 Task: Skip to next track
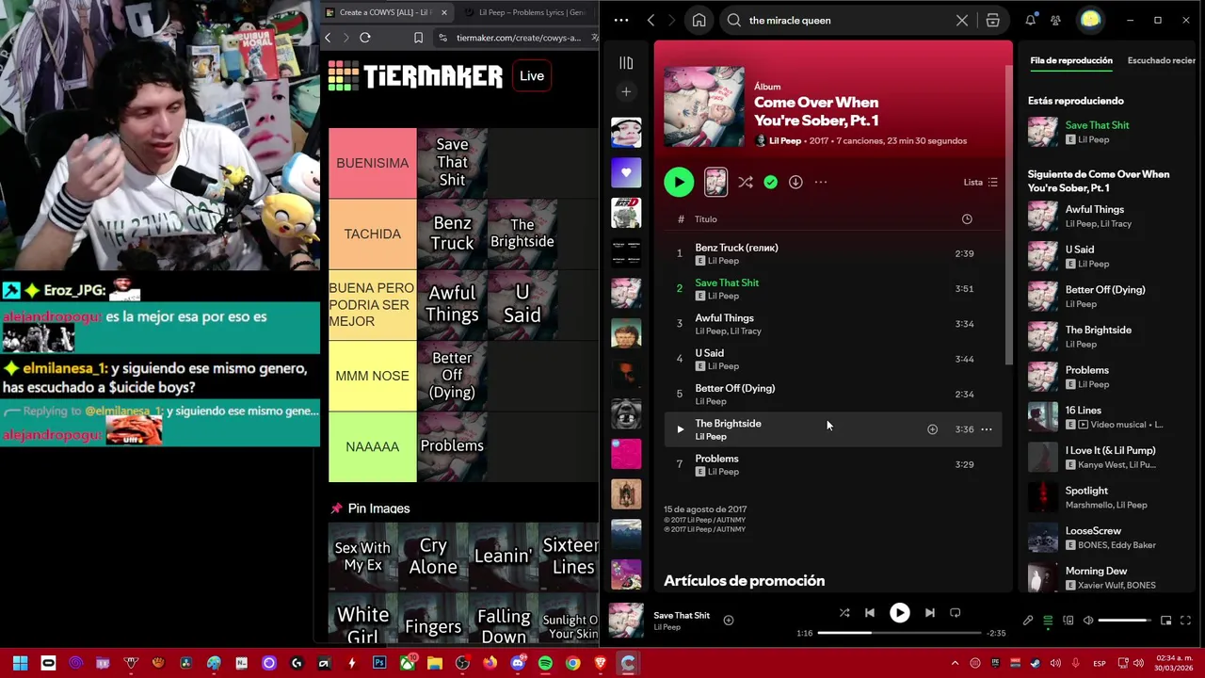click(929, 612)
